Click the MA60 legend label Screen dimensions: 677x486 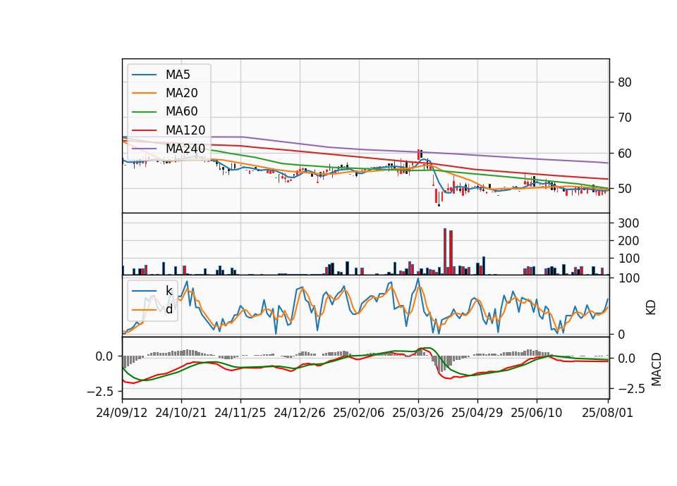(181, 112)
